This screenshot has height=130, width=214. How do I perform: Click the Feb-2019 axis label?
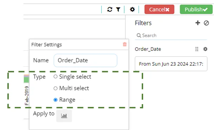(x=27, y=96)
